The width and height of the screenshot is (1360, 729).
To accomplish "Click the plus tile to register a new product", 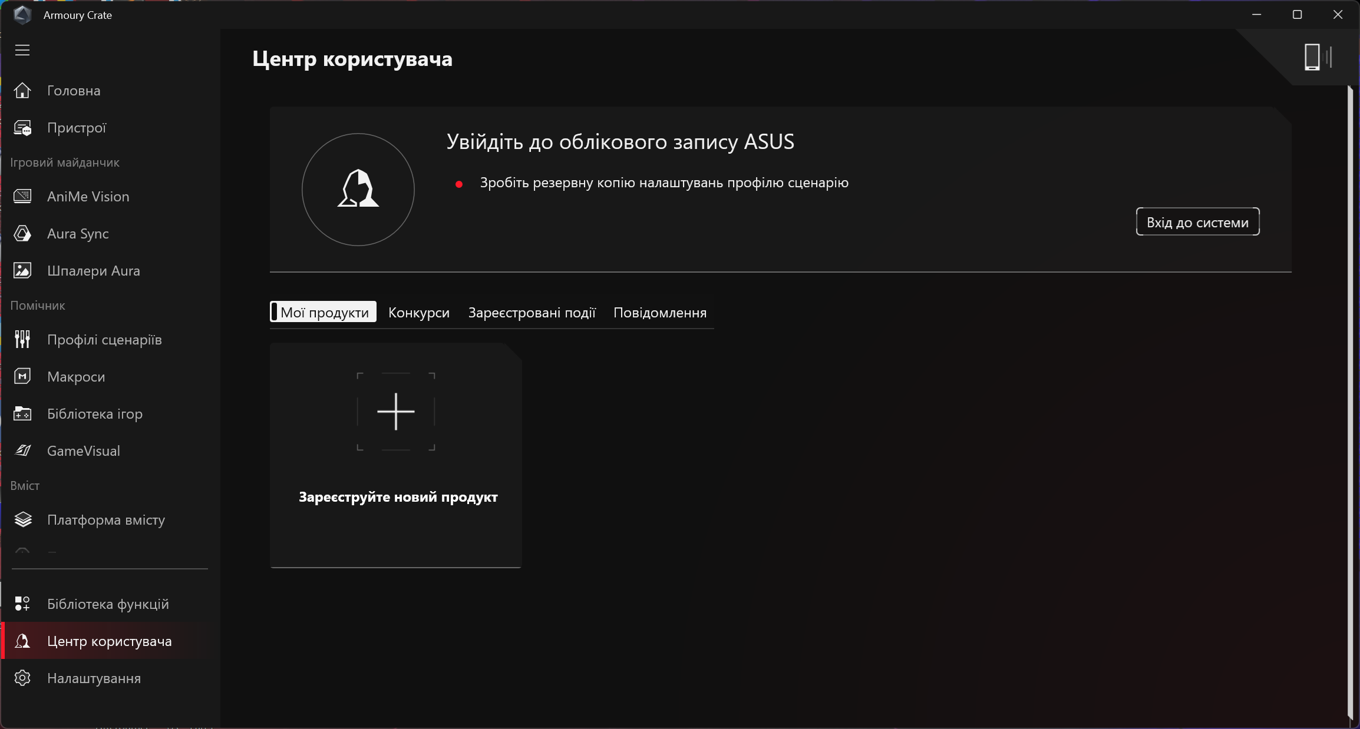I will [396, 412].
